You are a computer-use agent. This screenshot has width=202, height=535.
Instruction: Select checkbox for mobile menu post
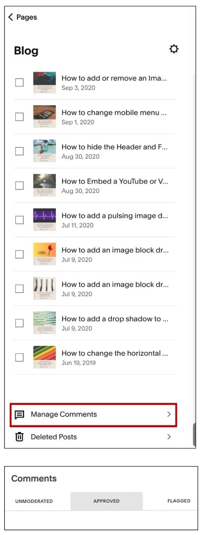pyautogui.click(x=20, y=117)
